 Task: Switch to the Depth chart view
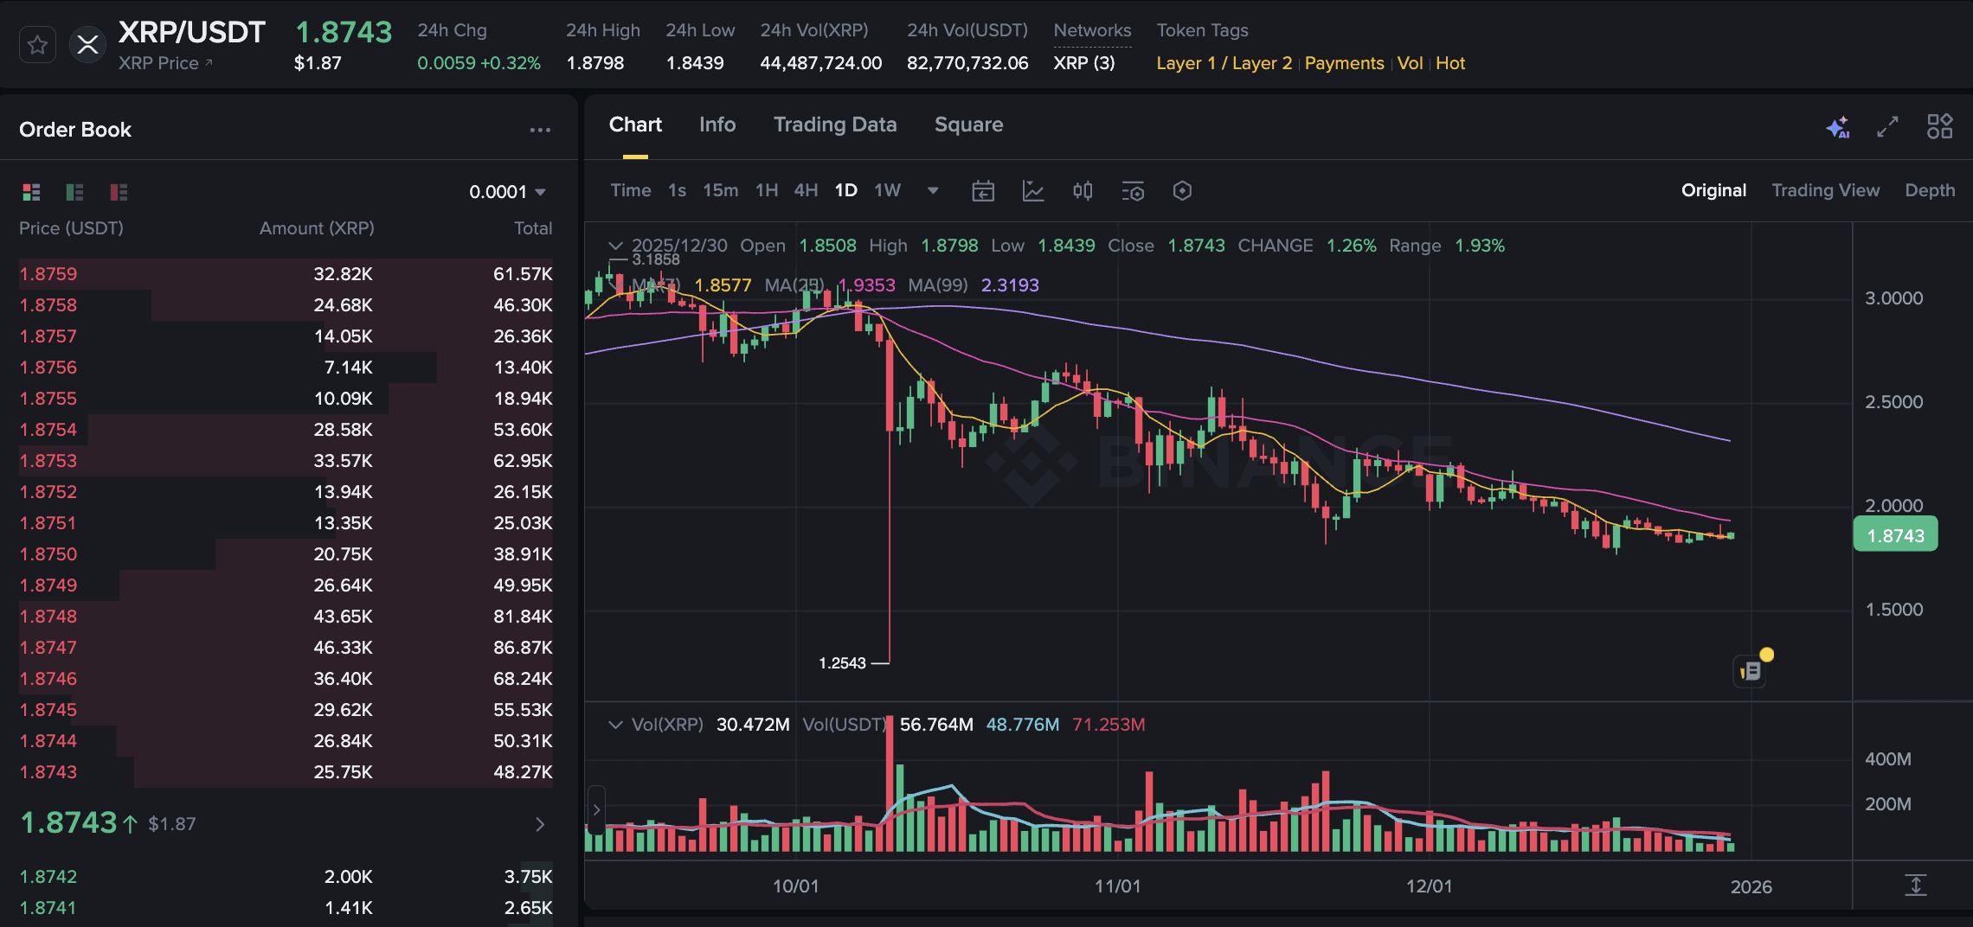[x=1929, y=190]
